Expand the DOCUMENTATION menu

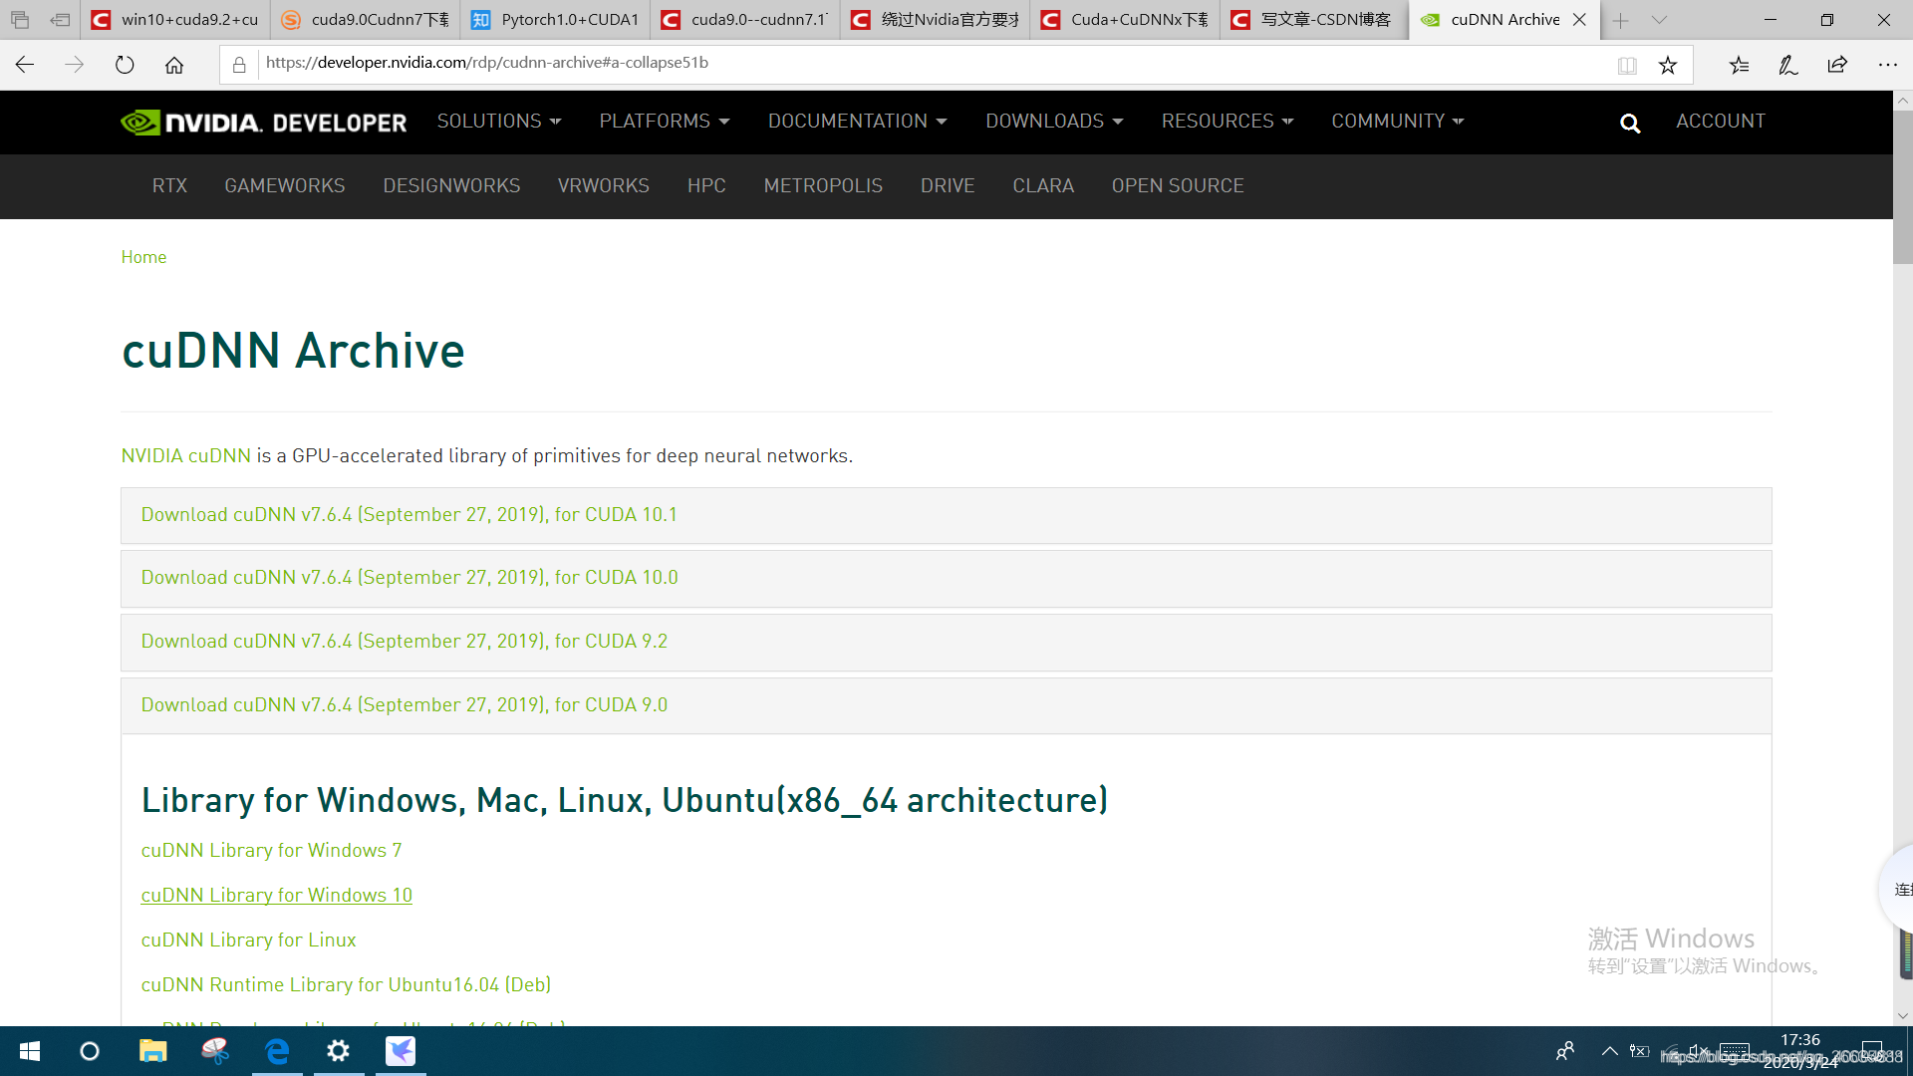tap(857, 122)
